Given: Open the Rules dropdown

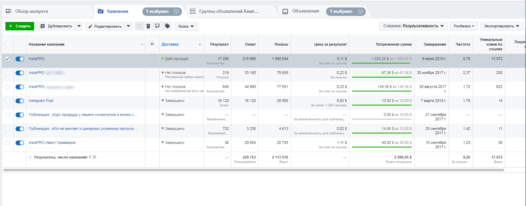Looking at the screenshot, I should pos(186,26).
